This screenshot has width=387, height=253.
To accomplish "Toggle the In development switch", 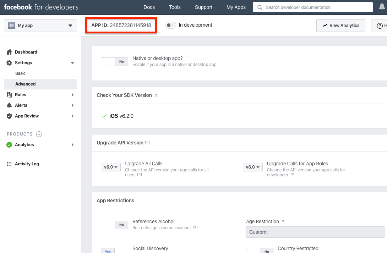I will pyautogui.click(x=170, y=25).
